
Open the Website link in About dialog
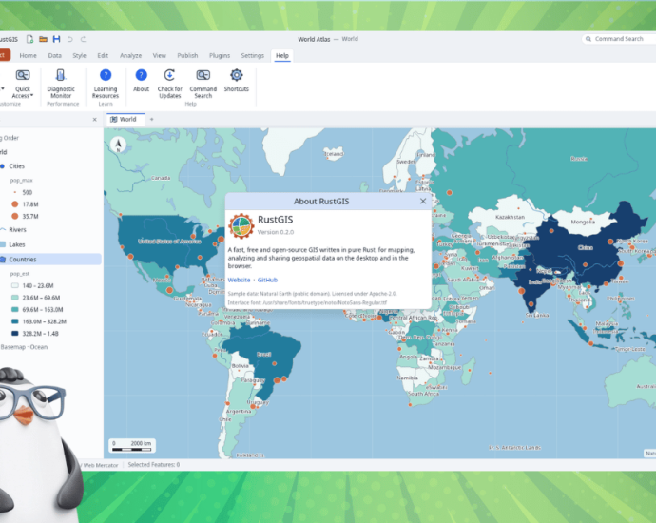pos(239,280)
